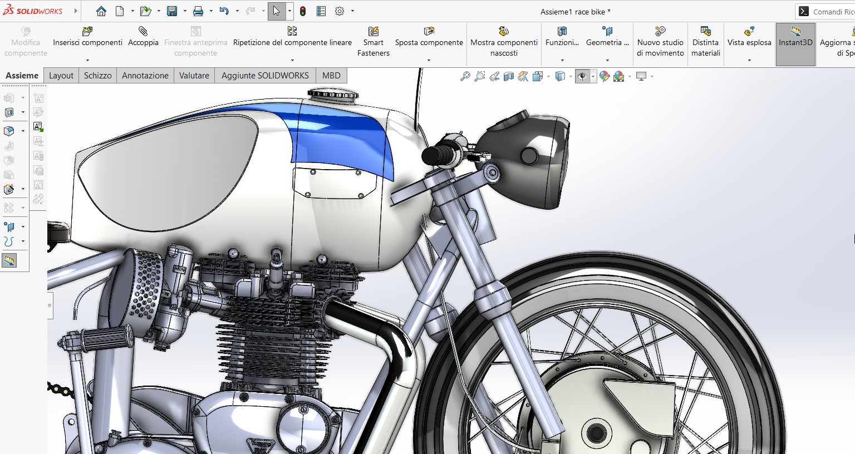Create a new document with the blank page icon

pos(120,11)
